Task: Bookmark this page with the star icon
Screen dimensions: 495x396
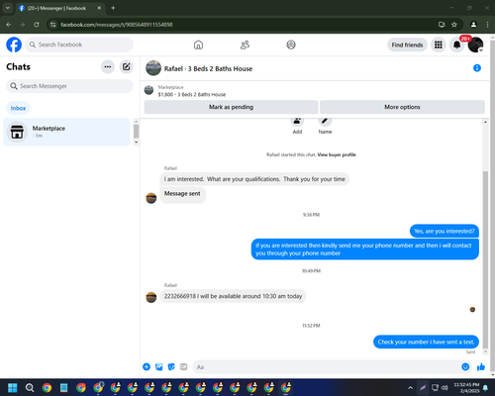Action: pos(454,25)
